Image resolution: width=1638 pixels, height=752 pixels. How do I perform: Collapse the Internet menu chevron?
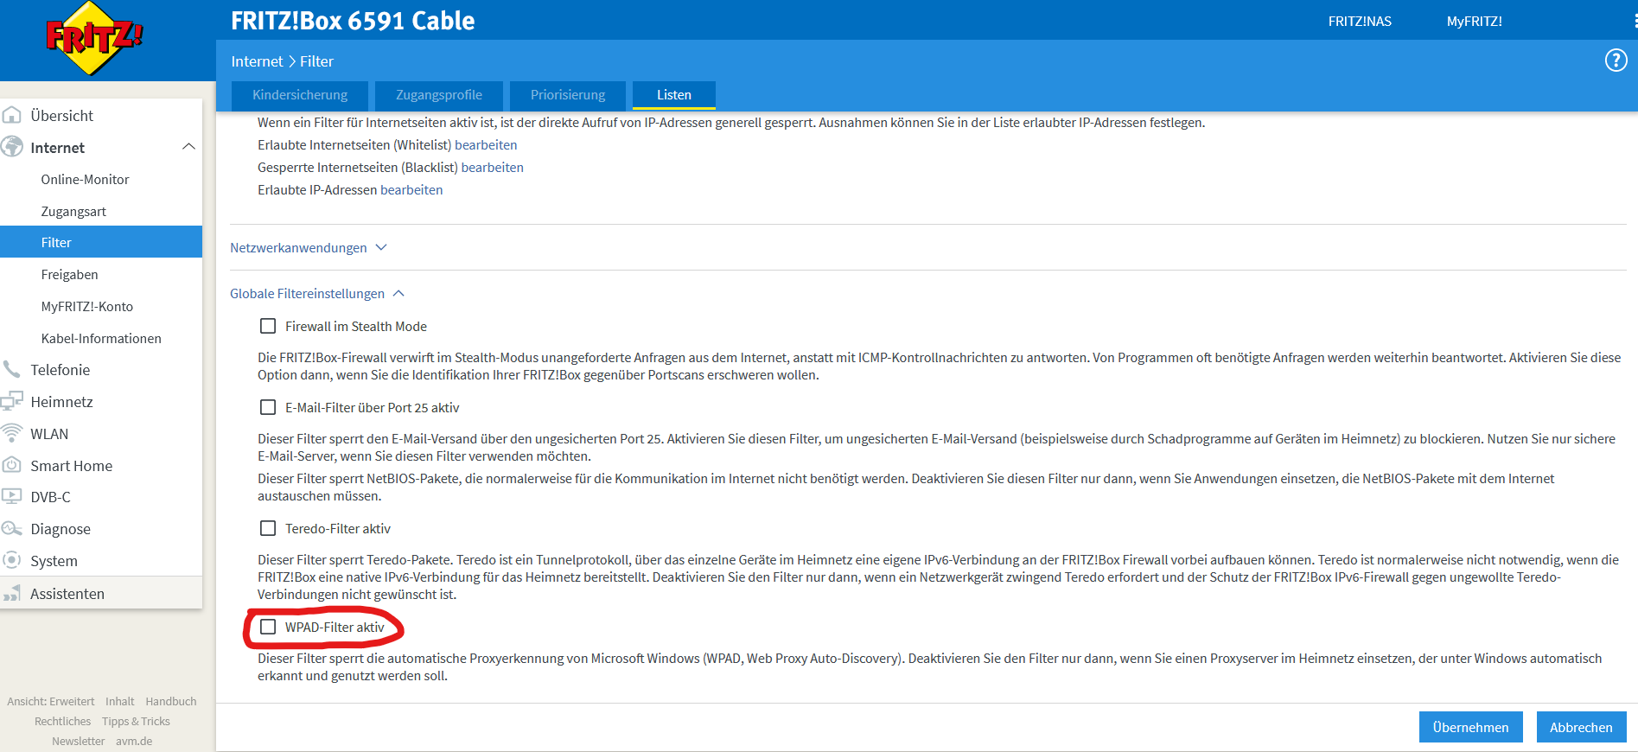pyautogui.click(x=188, y=147)
